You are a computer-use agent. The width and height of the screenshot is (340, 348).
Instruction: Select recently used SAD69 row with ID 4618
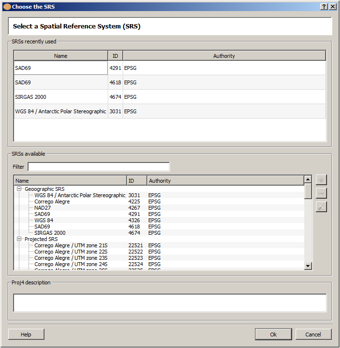click(170, 82)
